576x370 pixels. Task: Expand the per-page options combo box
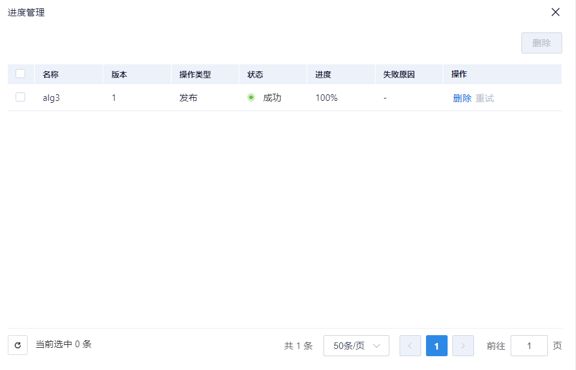(356, 345)
